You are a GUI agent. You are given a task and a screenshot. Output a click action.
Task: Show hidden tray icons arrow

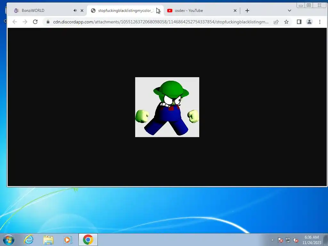coord(272,240)
